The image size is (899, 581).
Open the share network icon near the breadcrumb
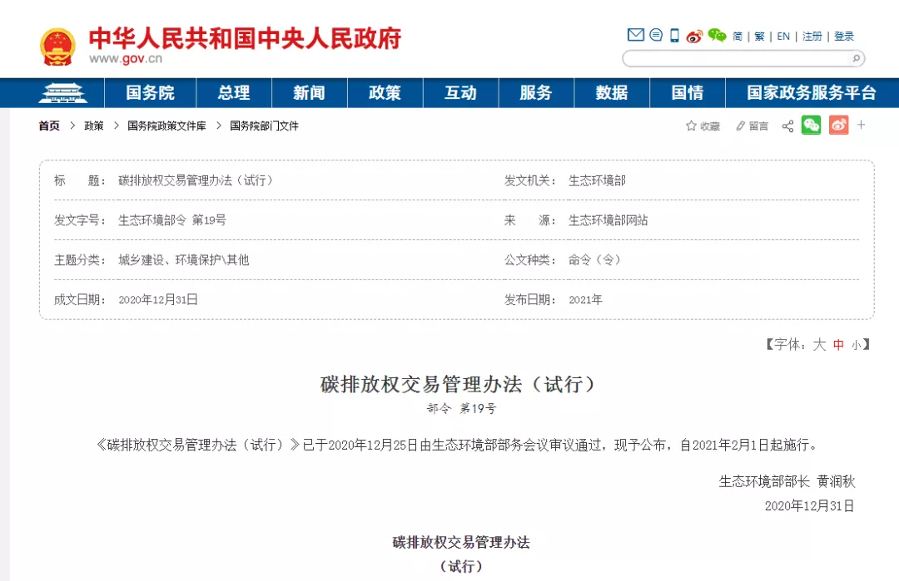[787, 126]
